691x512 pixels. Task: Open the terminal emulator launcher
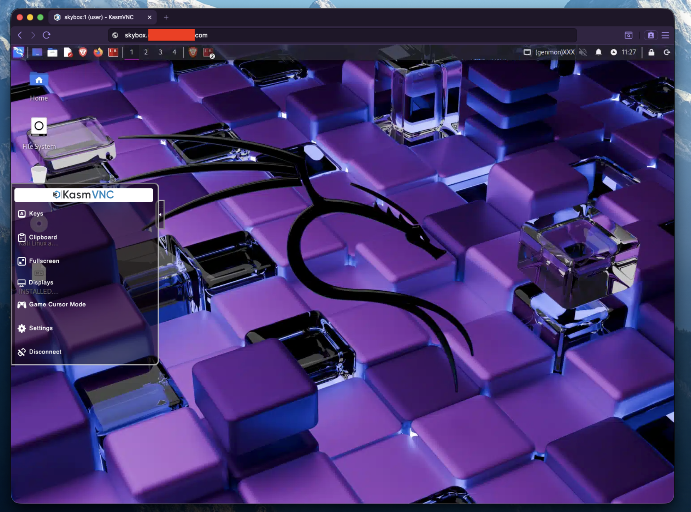(113, 52)
